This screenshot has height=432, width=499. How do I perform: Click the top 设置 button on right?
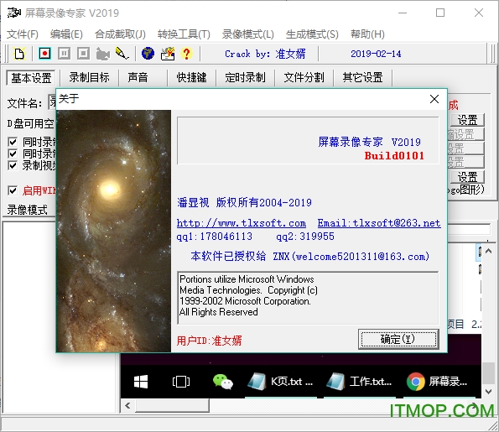467,120
